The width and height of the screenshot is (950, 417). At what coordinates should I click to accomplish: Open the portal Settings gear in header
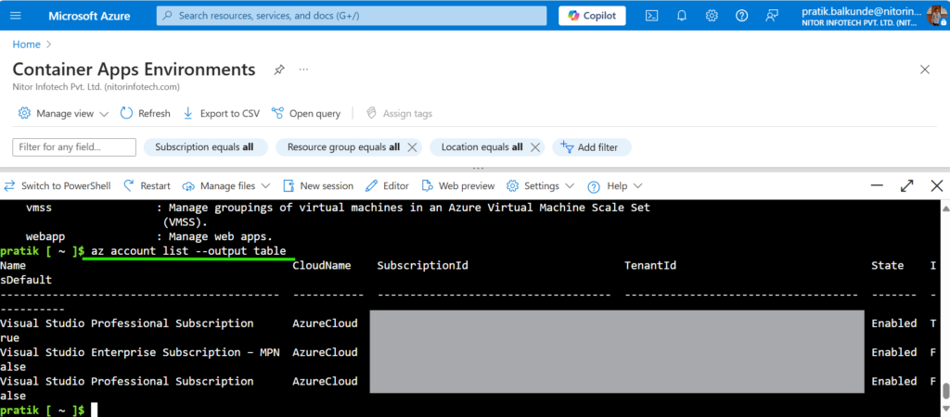pos(712,16)
